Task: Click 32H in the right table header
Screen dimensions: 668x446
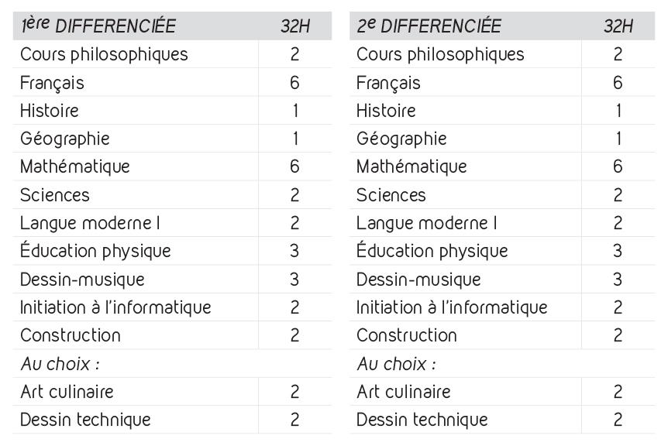Action: click(x=618, y=26)
